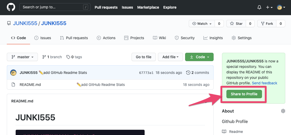Switch to the Insights tab

click(213, 38)
